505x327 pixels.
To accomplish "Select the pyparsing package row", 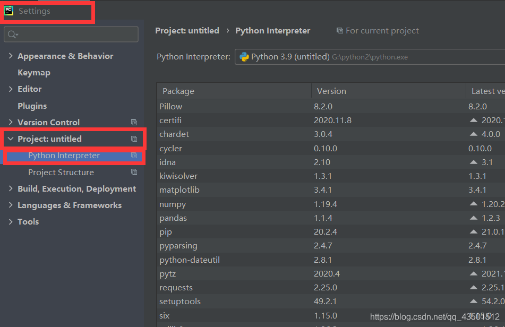I will (x=331, y=246).
